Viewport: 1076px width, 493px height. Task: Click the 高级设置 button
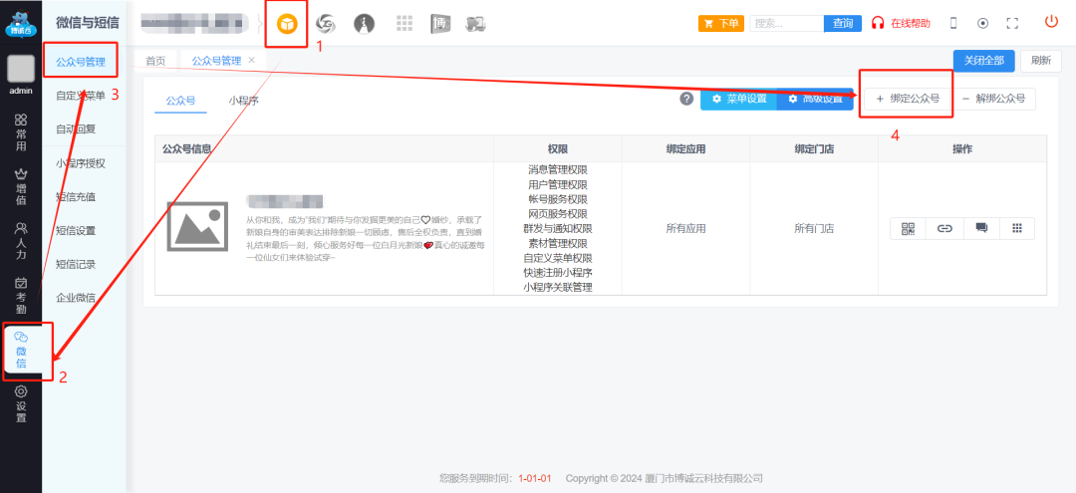815,99
